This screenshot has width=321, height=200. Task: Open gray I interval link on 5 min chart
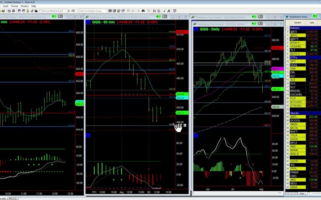(x=60, y=16)
